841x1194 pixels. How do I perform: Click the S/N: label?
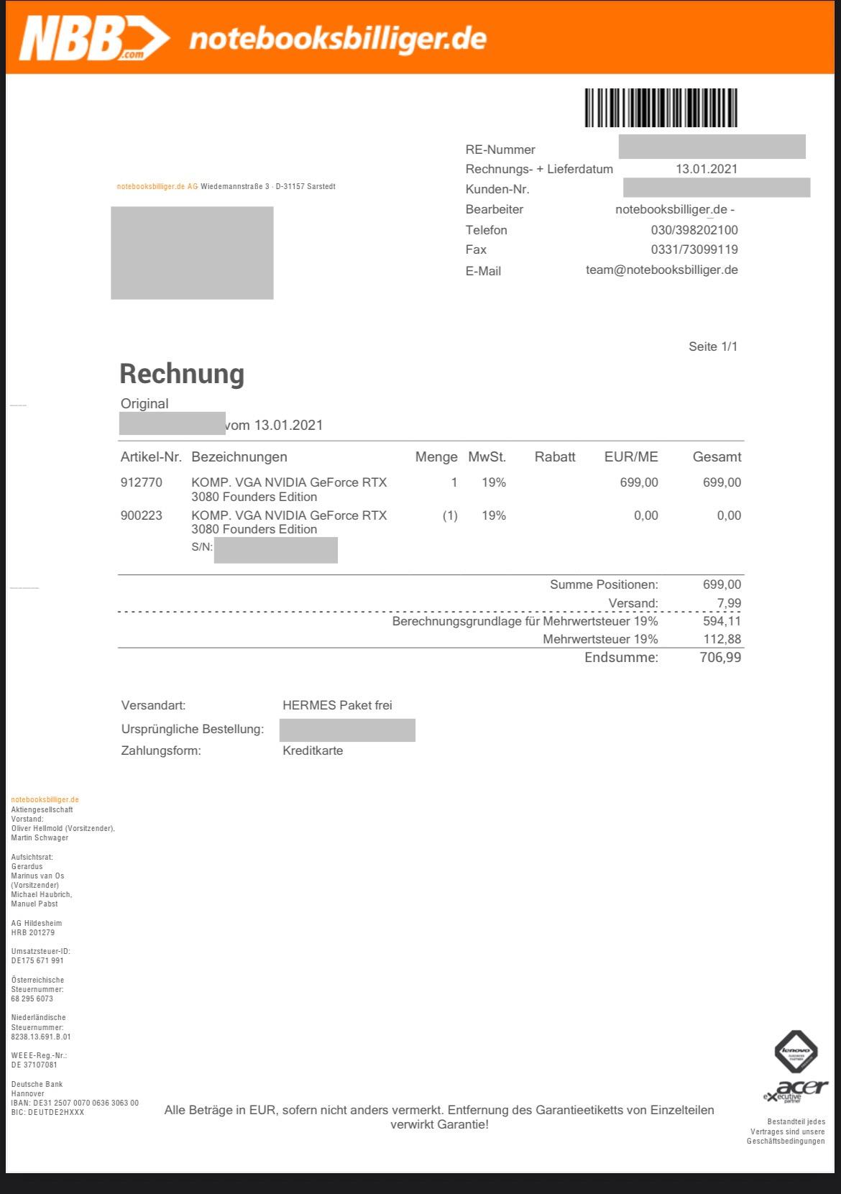coord(202,547)
